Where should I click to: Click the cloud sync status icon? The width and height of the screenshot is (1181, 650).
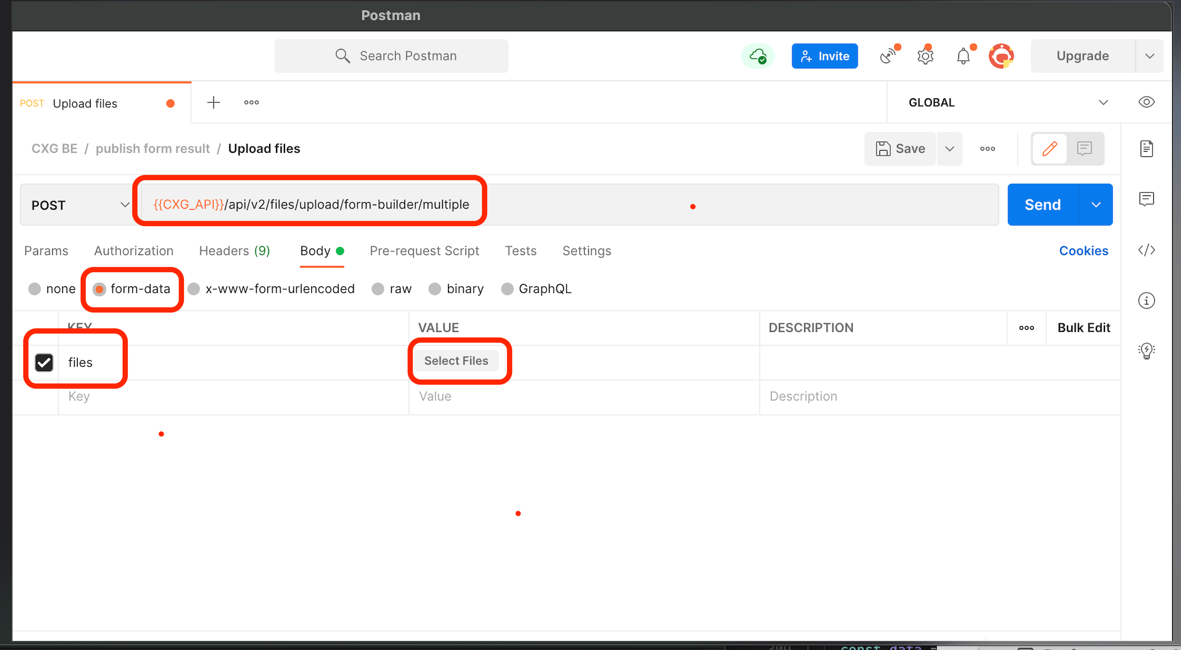click(x=758, y=56)
